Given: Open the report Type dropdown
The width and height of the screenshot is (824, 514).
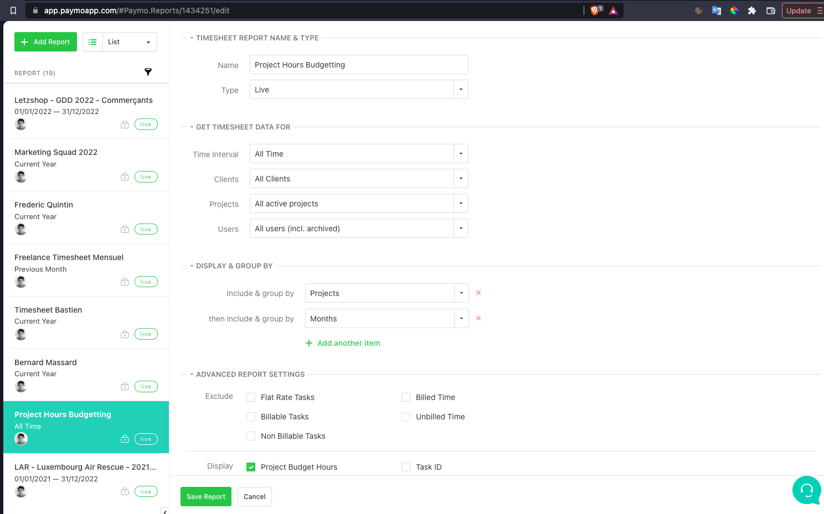Looking at the screenshot, I should 359,90.
